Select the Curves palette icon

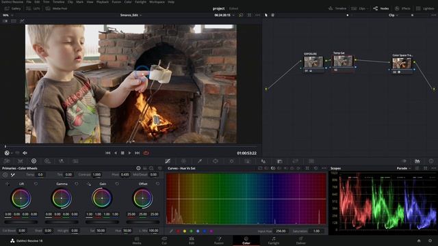click(168, 161)
